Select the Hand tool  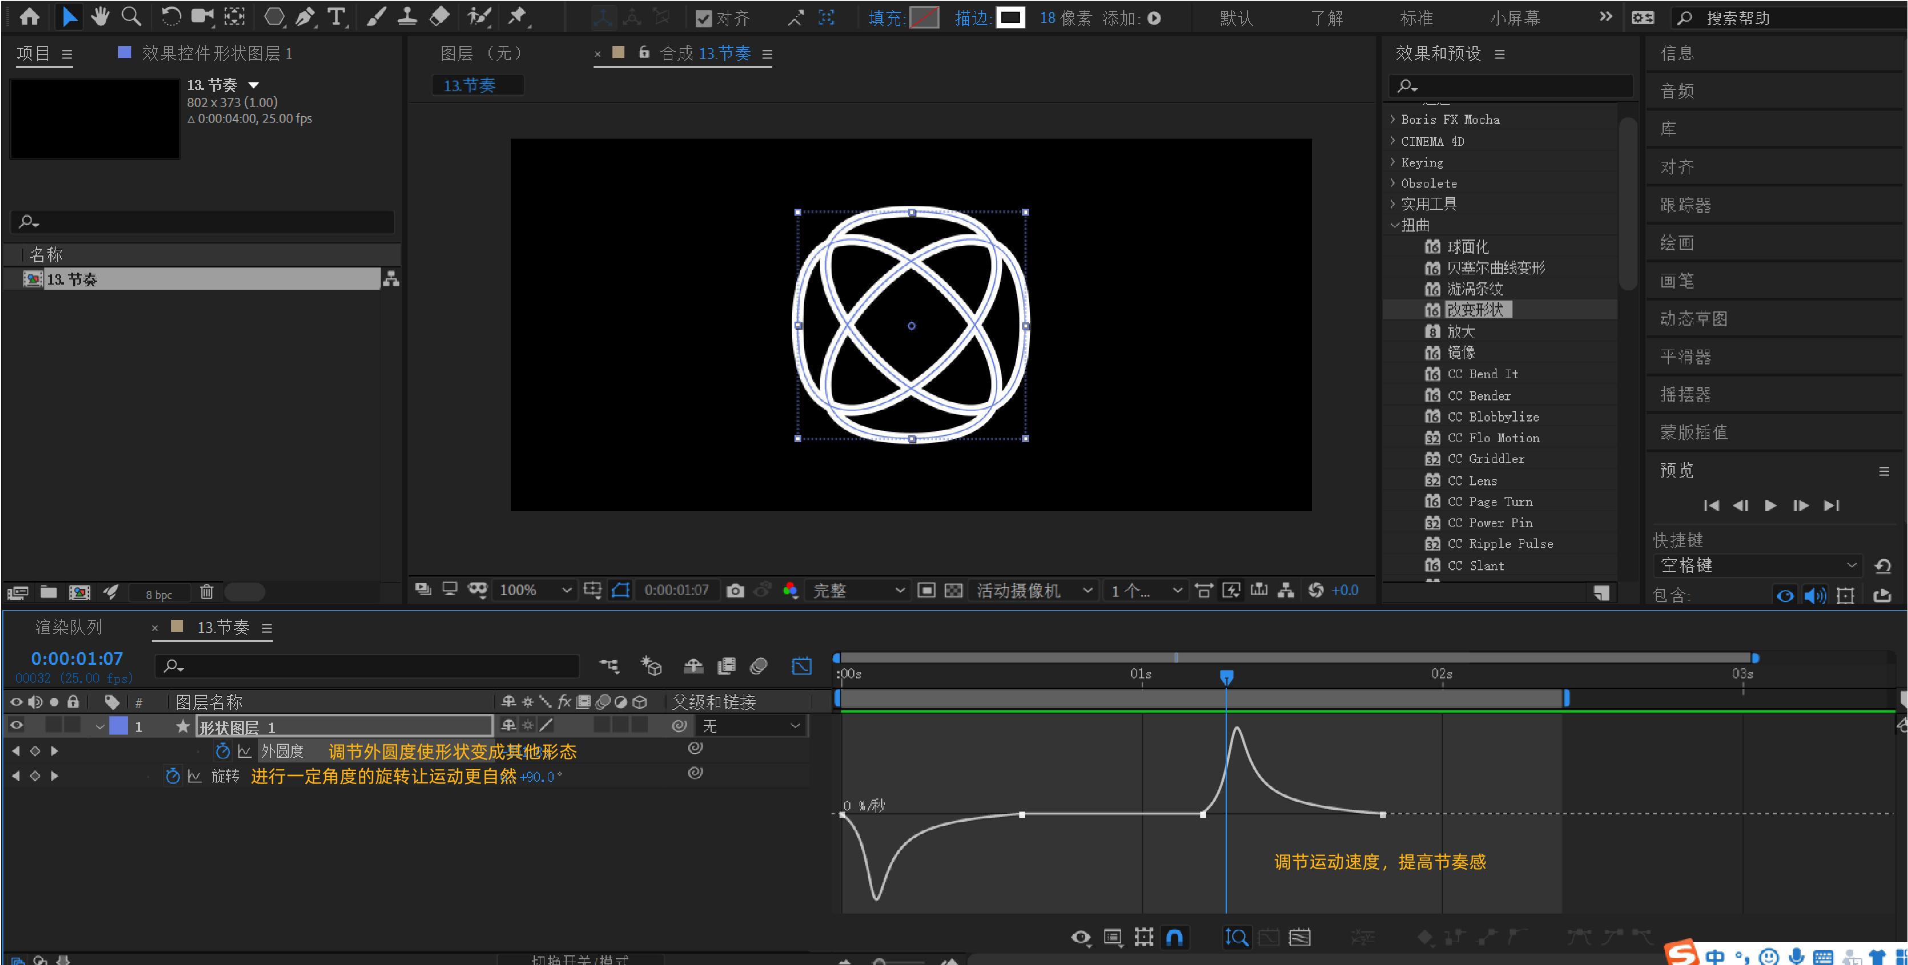100,17
